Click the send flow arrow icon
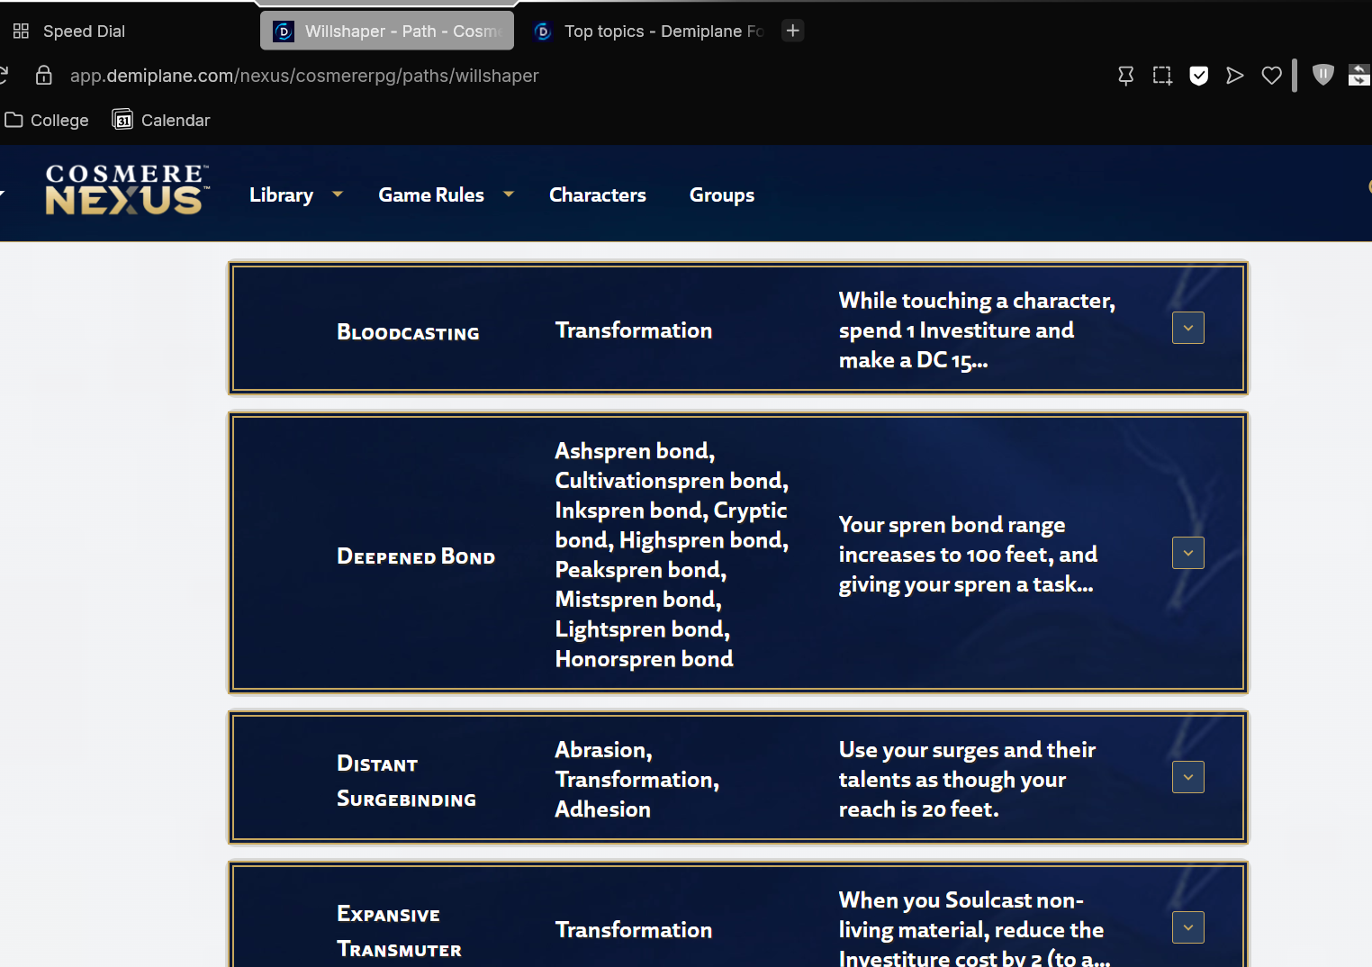Screen dimensions: 1372x967 point(1234,76)
